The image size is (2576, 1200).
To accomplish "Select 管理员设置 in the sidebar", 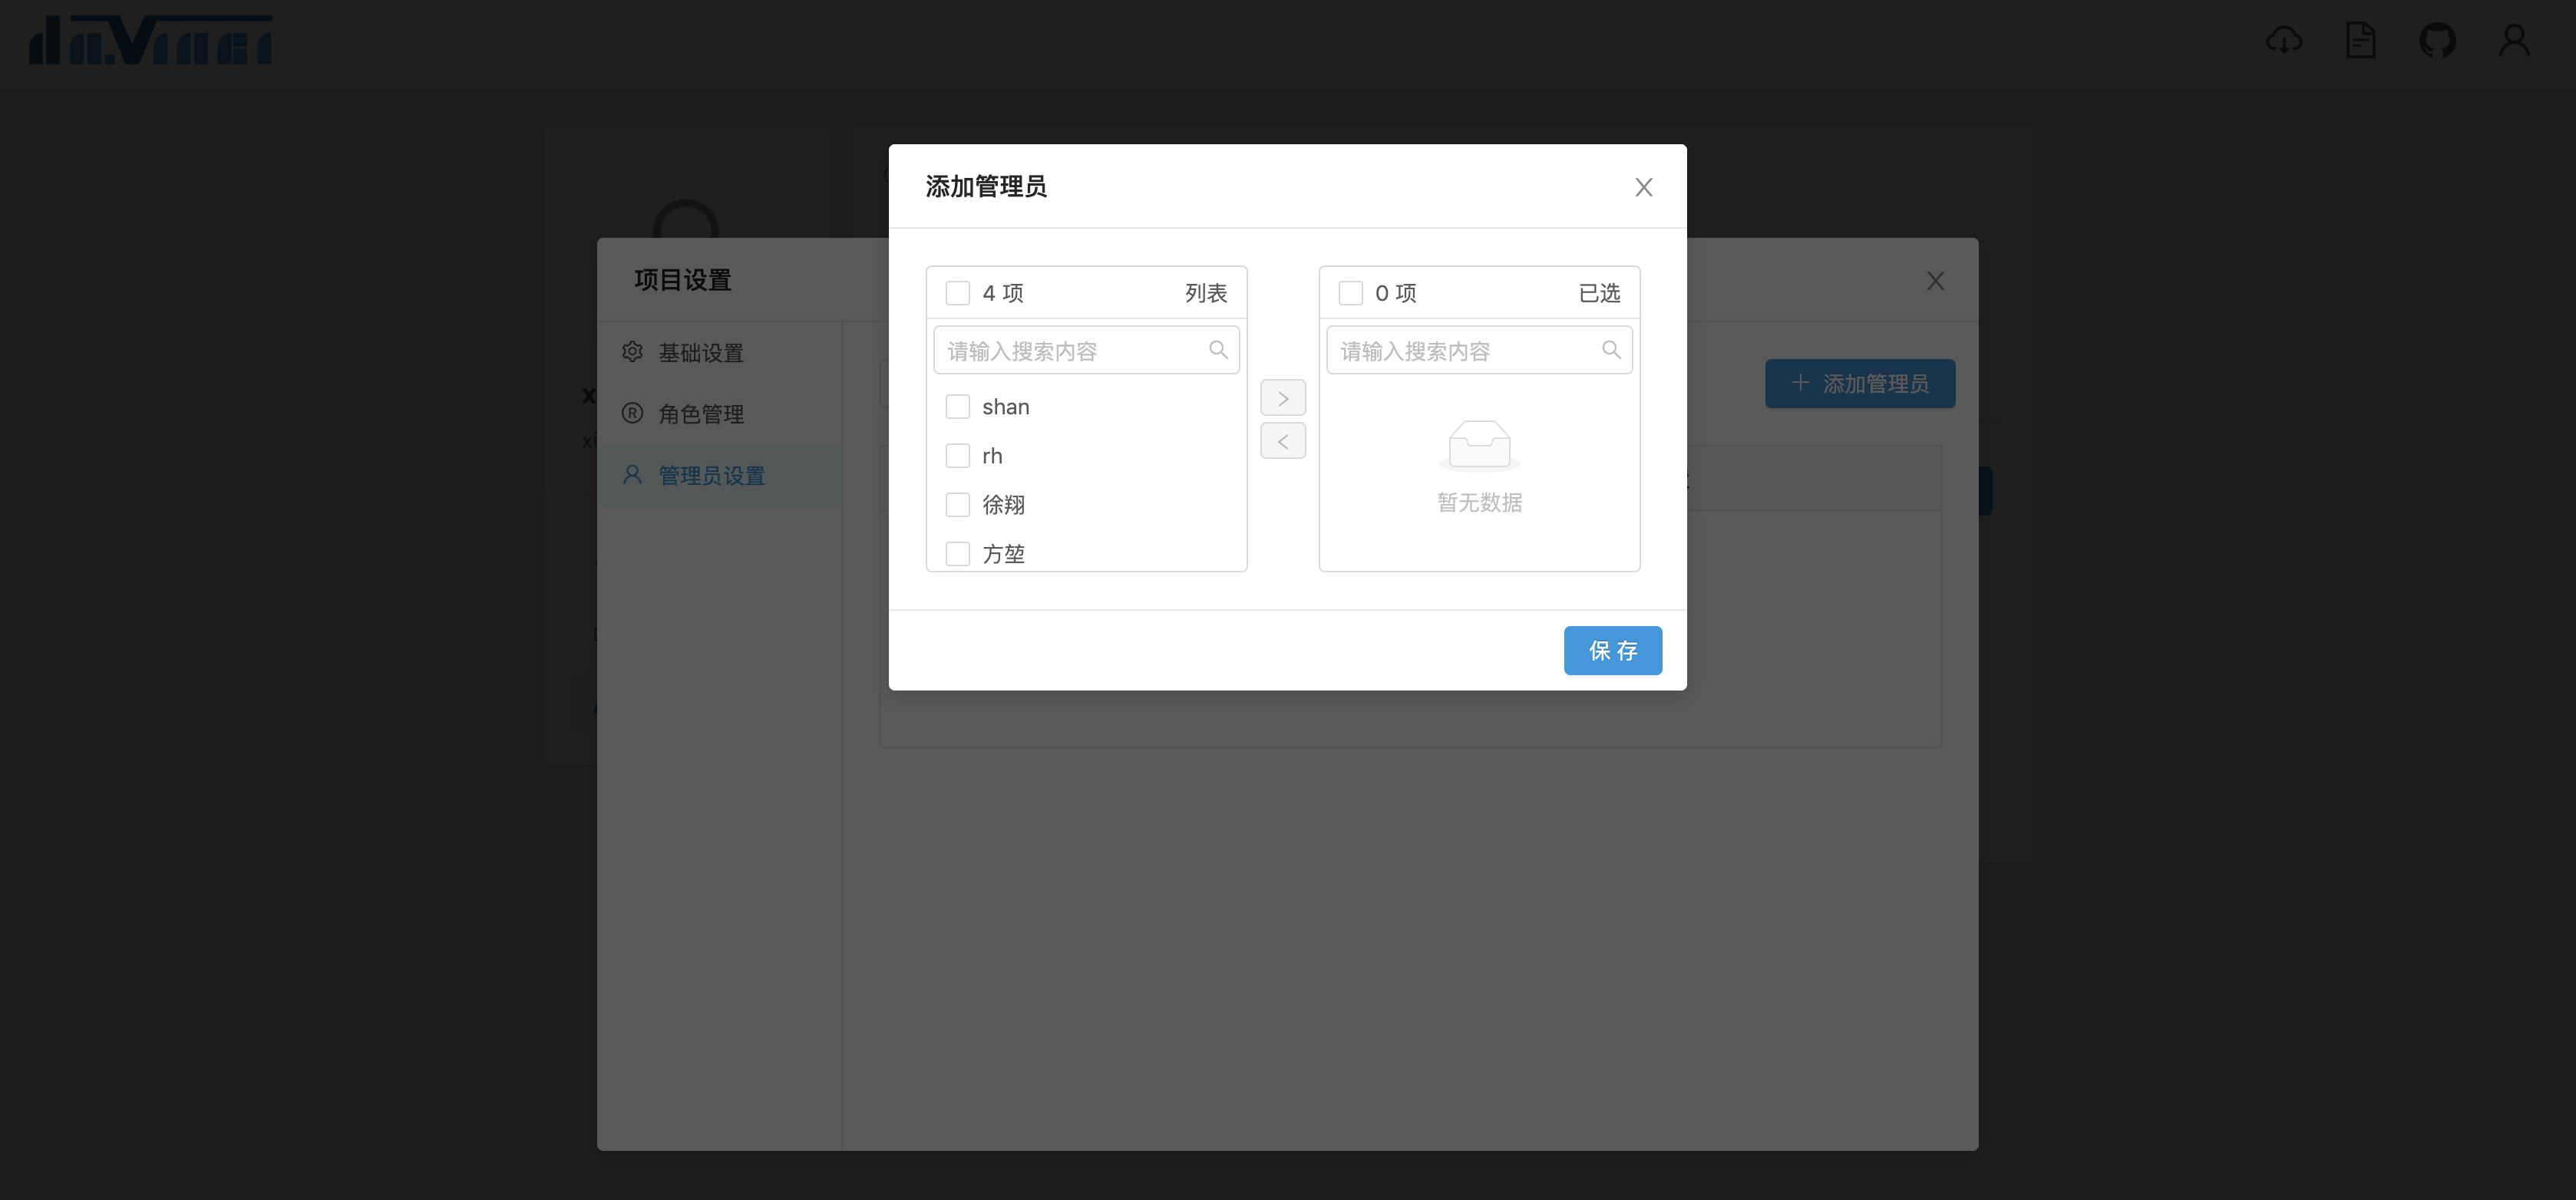I will 711,476.
